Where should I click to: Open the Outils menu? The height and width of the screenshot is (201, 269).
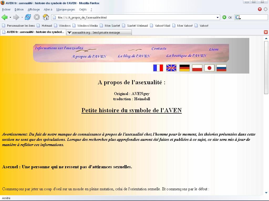point(83,10)
